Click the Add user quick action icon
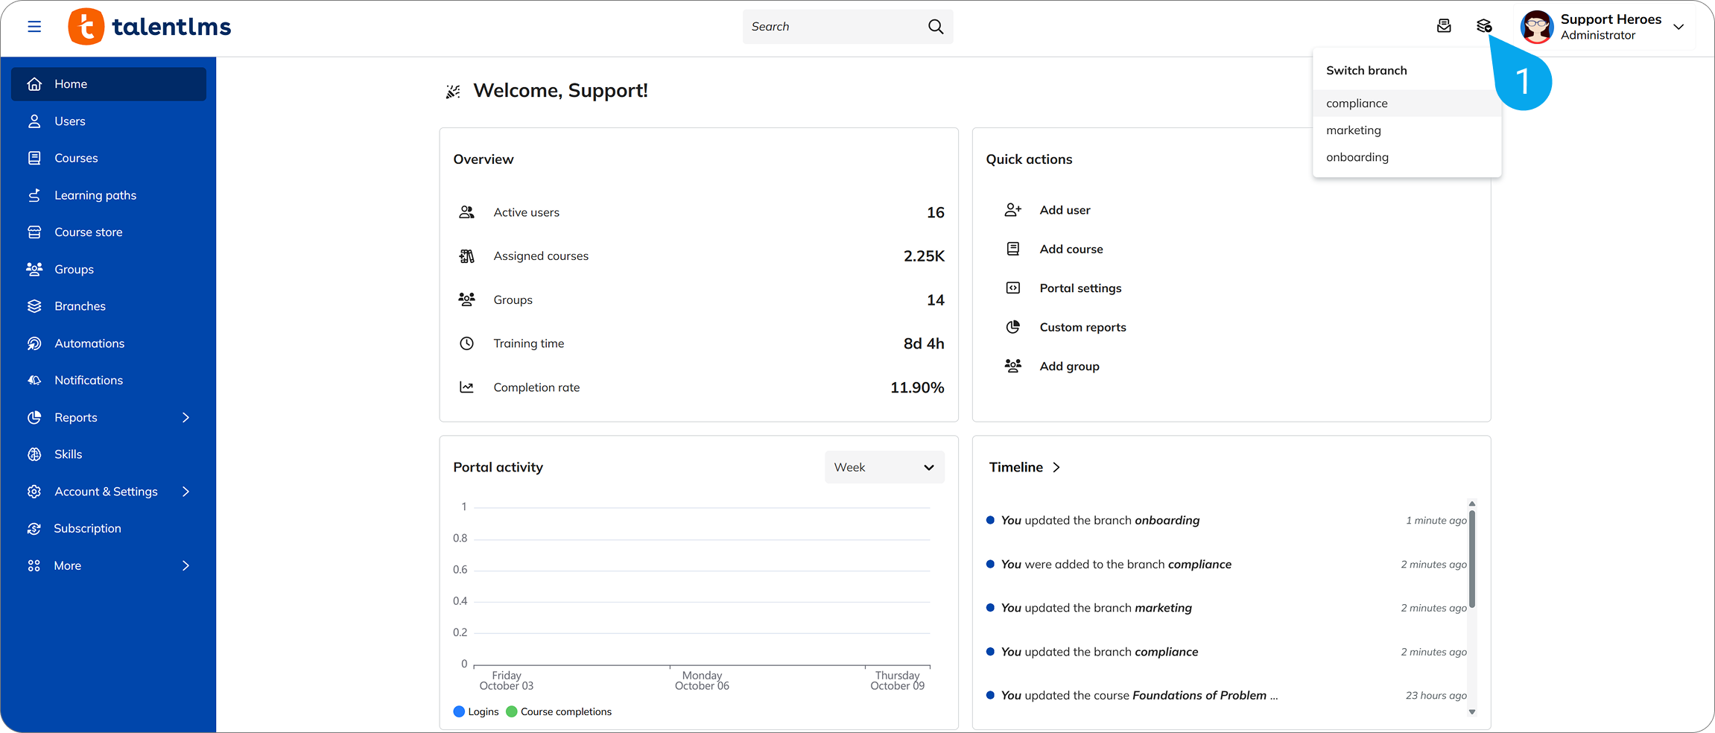This screenshot has width=1715, height=733. coord(1013,209)
